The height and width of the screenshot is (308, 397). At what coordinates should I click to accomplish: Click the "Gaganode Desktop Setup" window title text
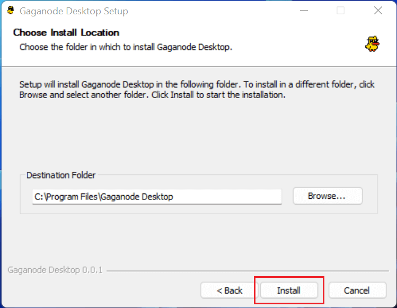74,11
